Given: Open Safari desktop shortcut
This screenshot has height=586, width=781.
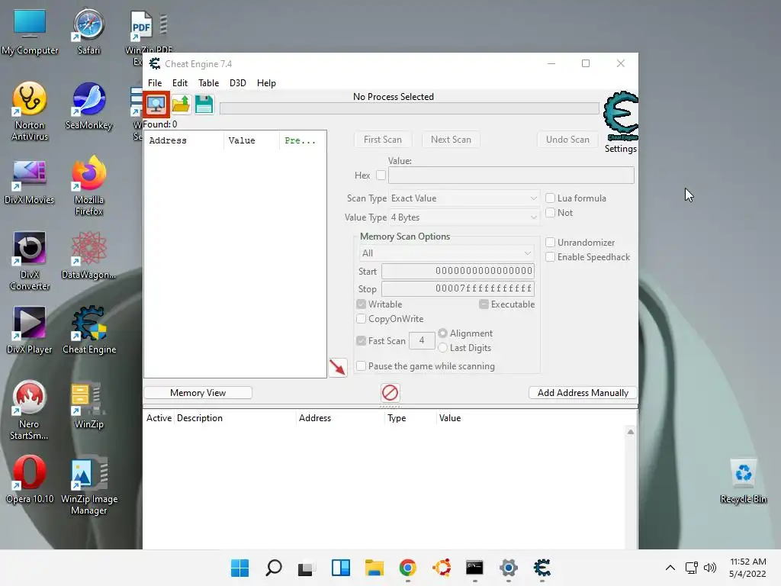Looking at the screenshot, I should [88, 32].
